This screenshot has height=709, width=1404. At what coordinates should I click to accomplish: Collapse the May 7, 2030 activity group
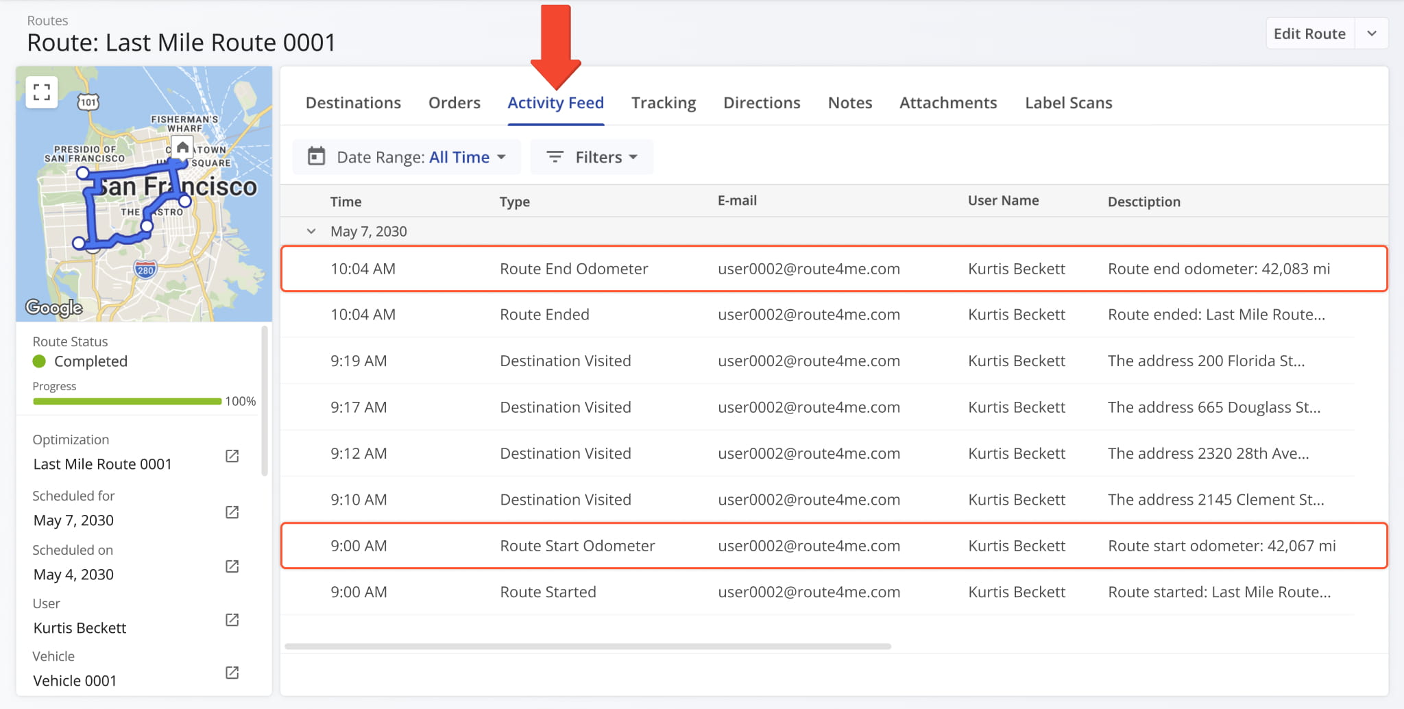311,231
